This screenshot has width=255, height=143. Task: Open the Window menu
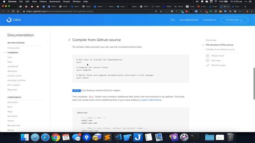(x=76, y=2)
